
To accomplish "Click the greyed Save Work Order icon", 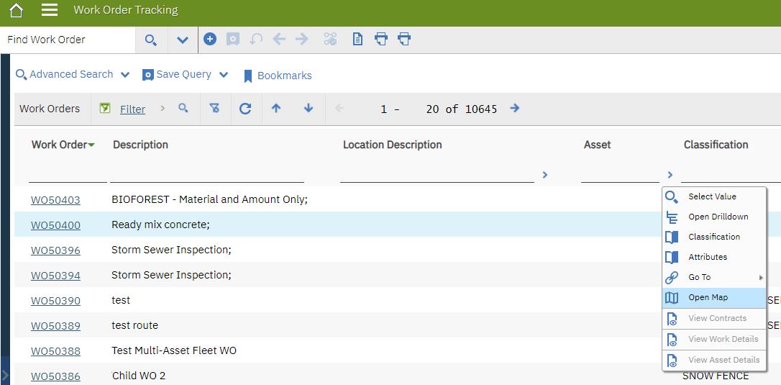I will pyautogui.click(x=232, y=39).
